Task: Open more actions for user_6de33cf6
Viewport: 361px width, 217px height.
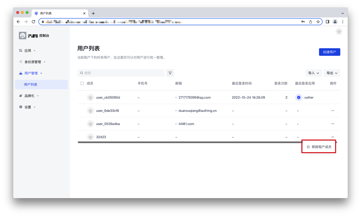Action: coord(333,111)
